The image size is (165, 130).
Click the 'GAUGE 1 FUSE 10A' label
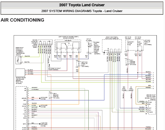tap(131, 43)
